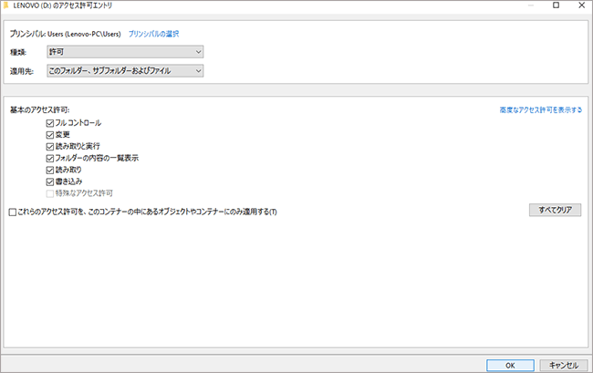Click the すべてクリア button
Screen dimensions: 593x373
click(555, 210)
